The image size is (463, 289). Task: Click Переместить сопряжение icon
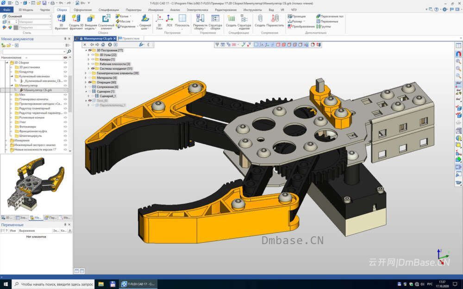275,19
